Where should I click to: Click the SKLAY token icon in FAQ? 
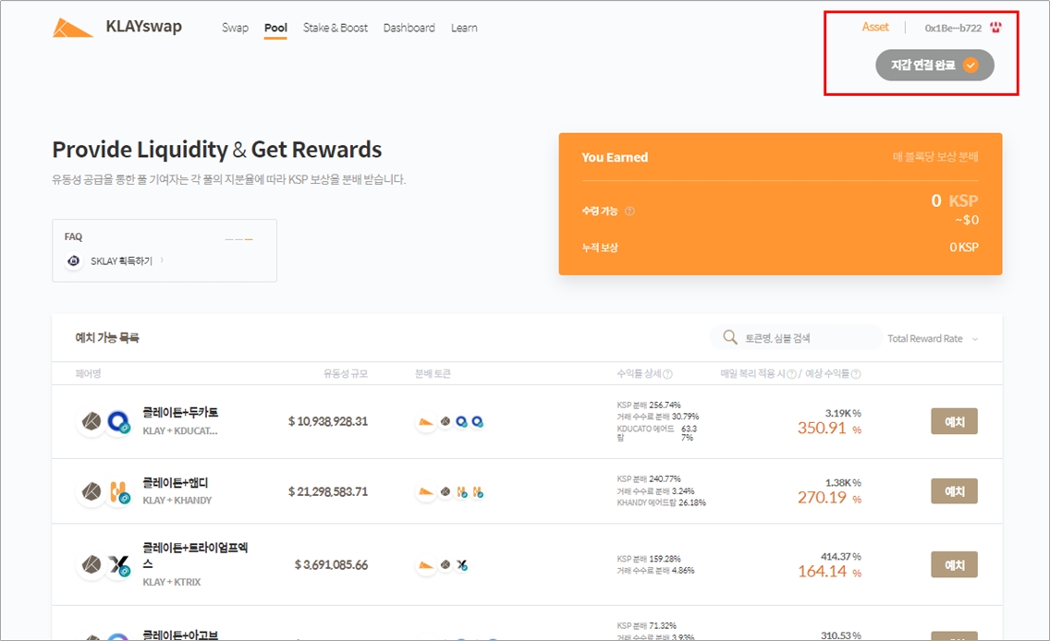click(x=74, y=261)
